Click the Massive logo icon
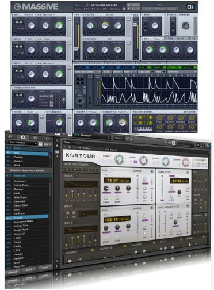Screen dimensions: 214x290 (17, 7)
